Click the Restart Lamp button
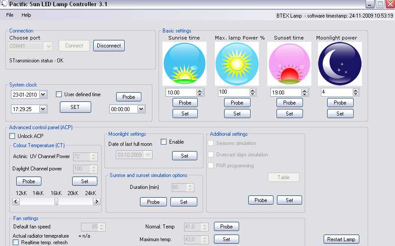395x246 pixels. click(341, 239)
